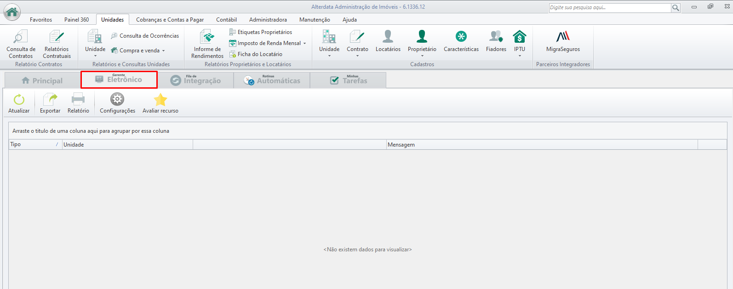
Task: Launch MigraSeguros partner integration
Action: [563, 41]
